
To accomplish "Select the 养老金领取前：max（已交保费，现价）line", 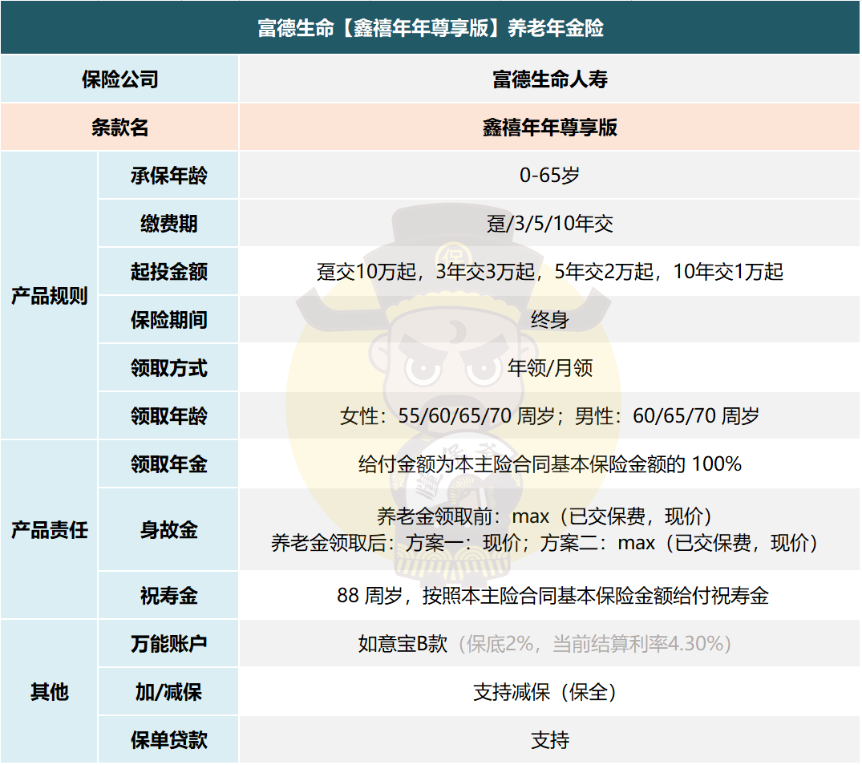I will (x=544, y=516).
